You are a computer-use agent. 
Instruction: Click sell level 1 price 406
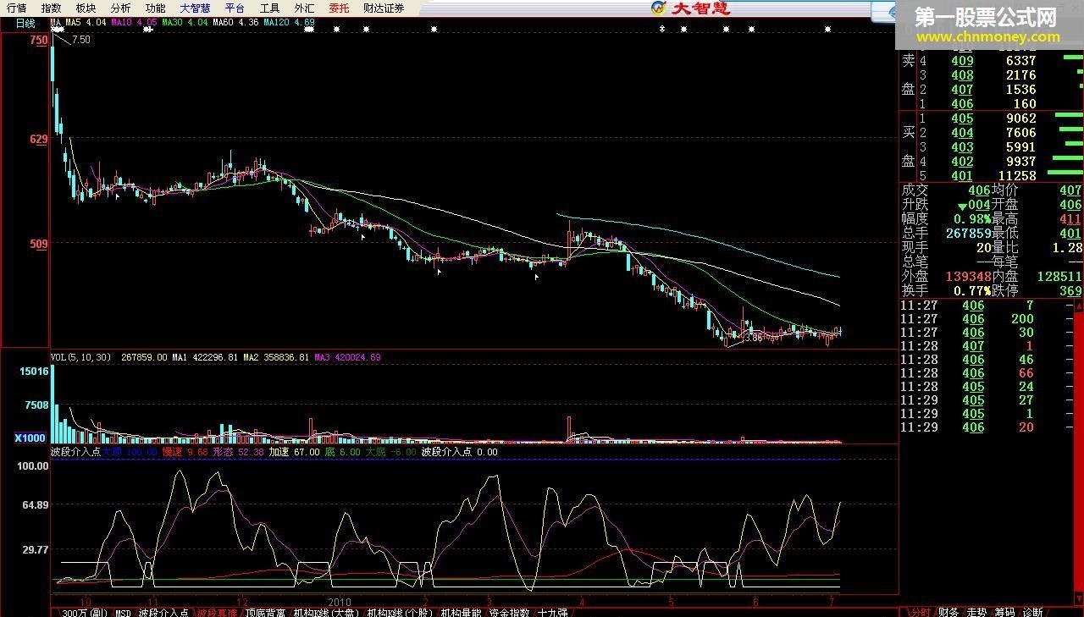click(962, 104)
